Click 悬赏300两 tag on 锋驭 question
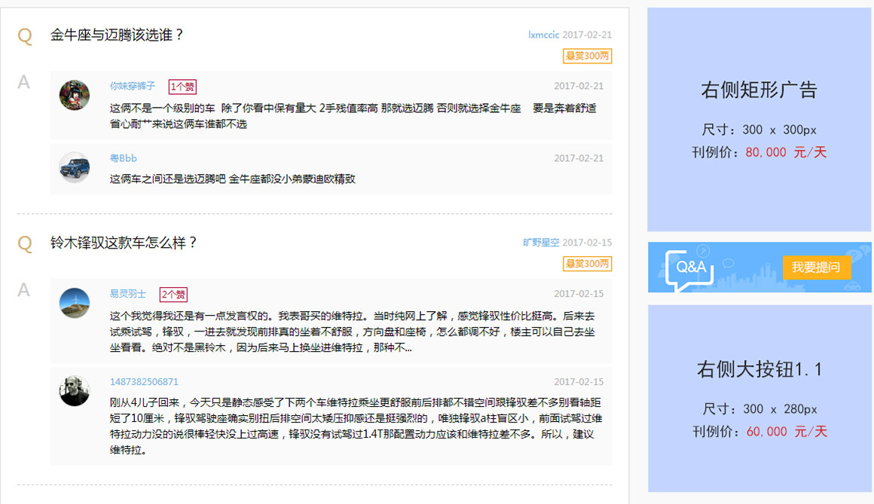Image resolution: width=874 pixels, height=504 pixels. click(x=587, y=264)
